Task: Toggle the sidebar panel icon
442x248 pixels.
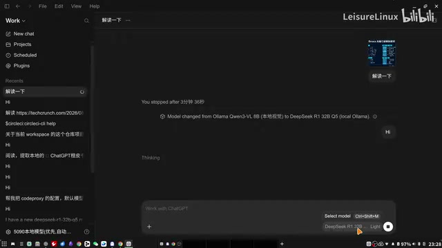Action: [7, 6]
